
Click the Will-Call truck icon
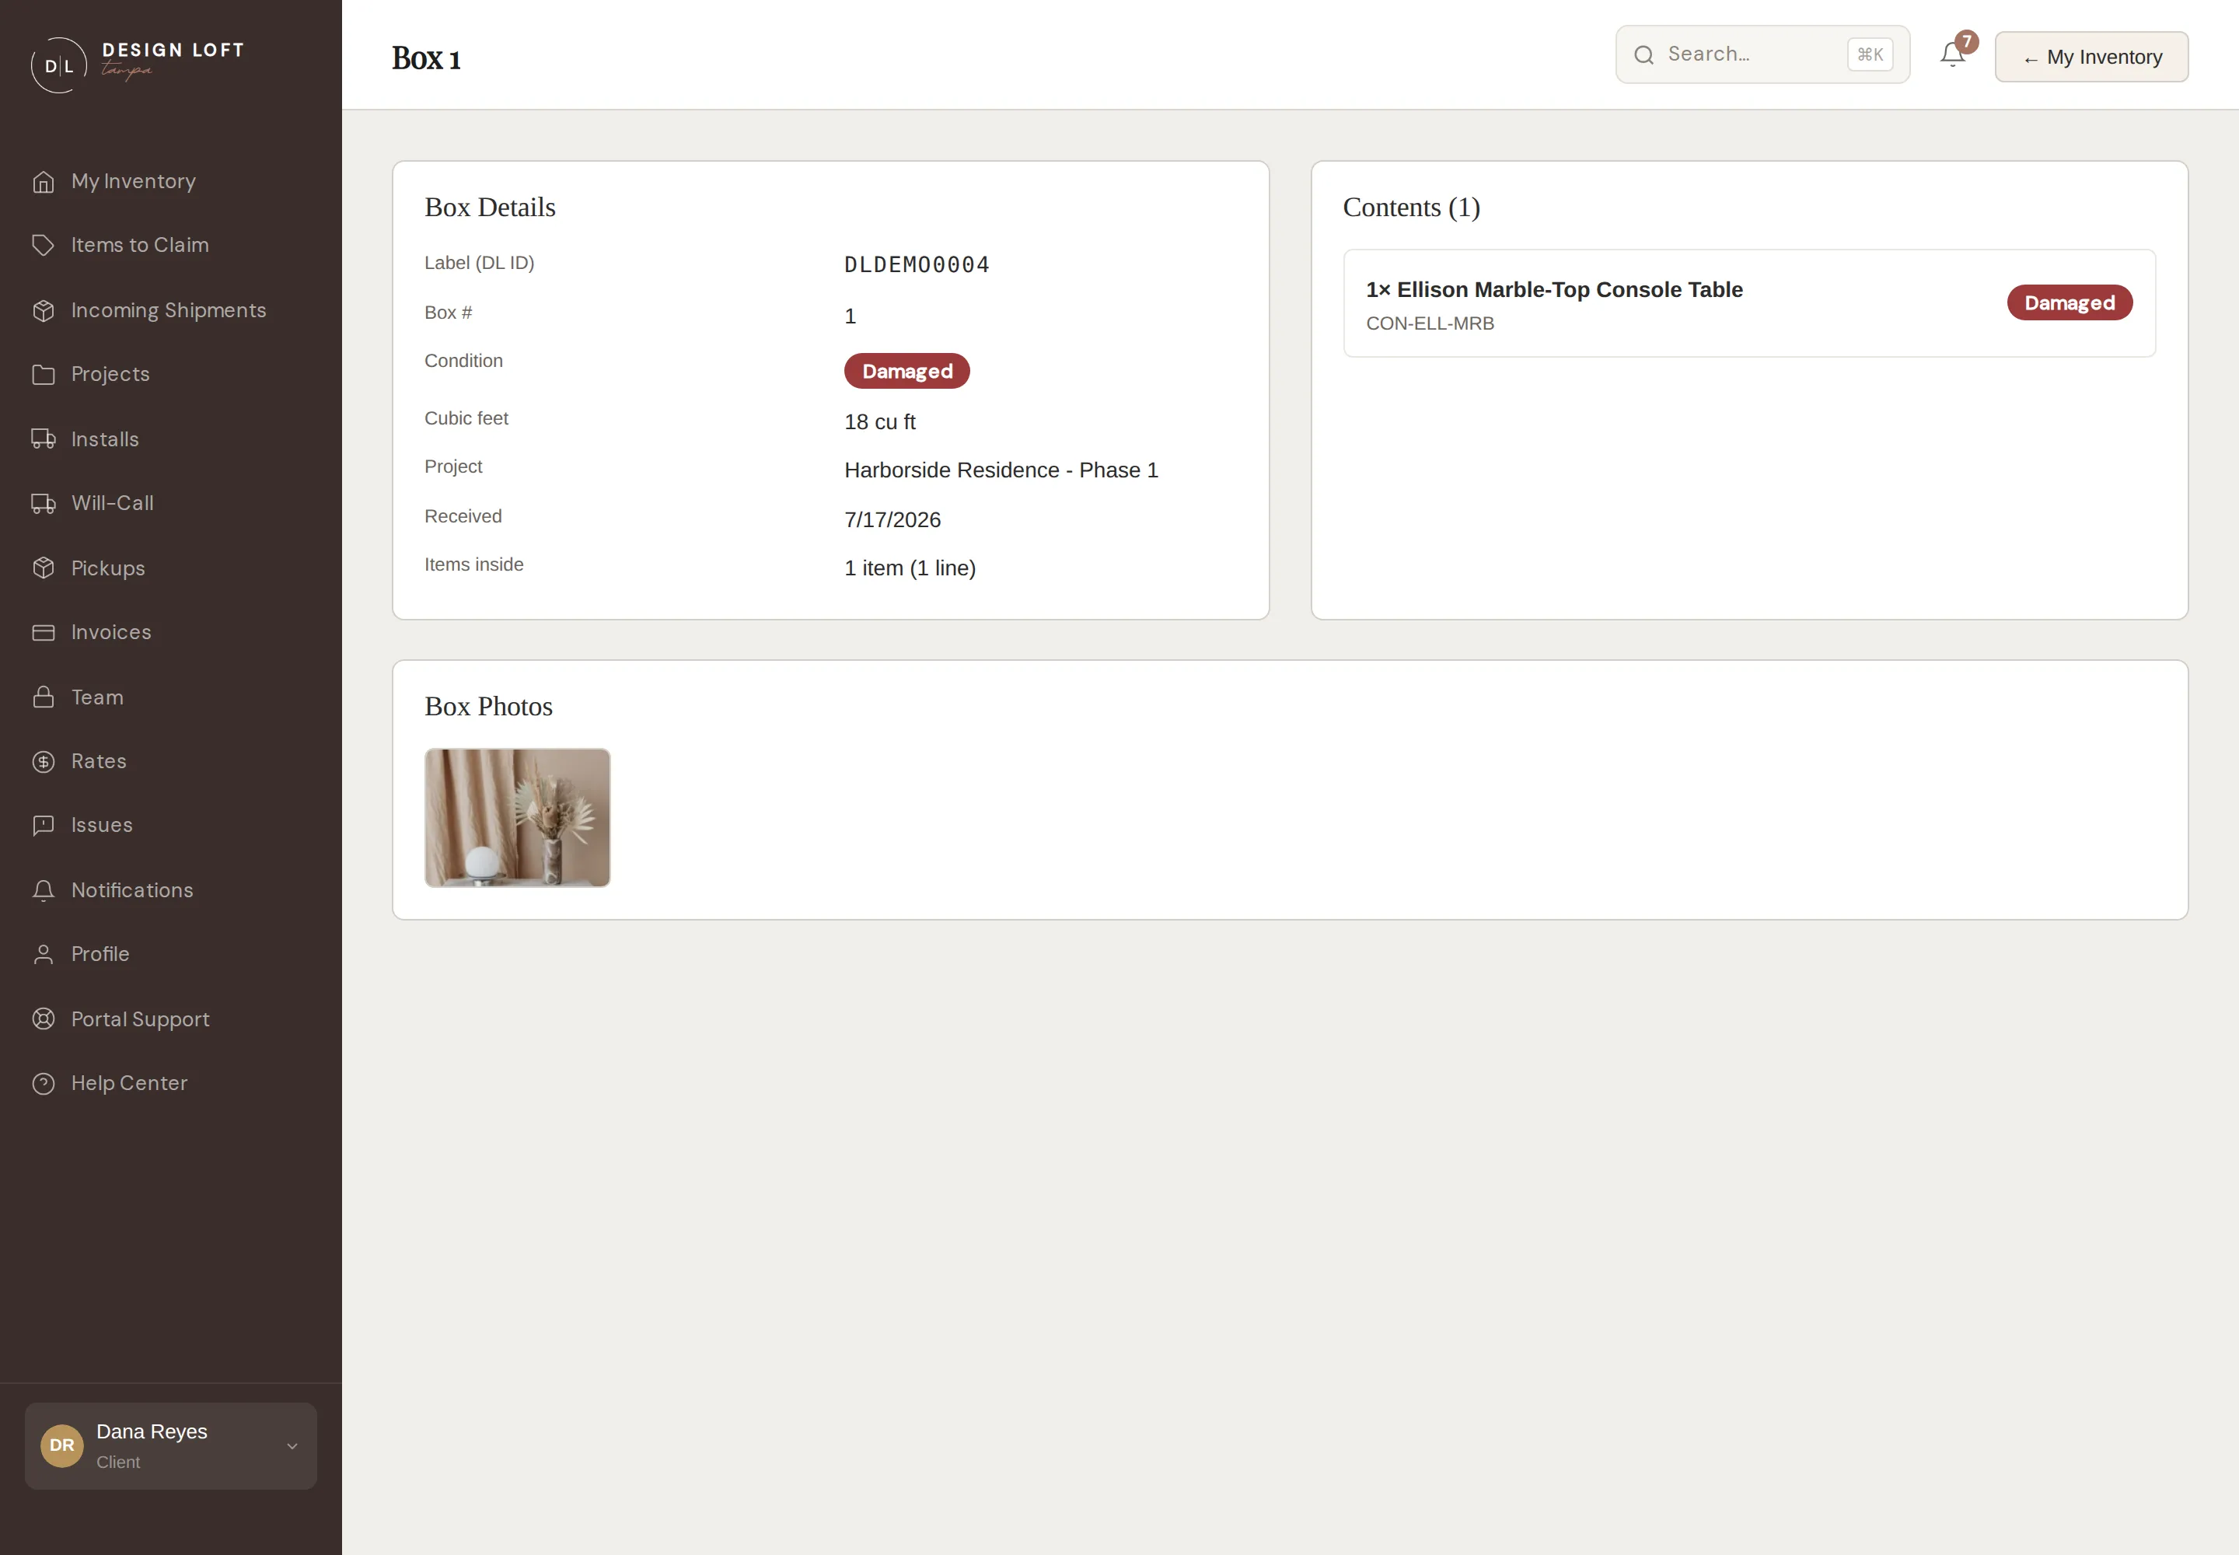[43, 503]
